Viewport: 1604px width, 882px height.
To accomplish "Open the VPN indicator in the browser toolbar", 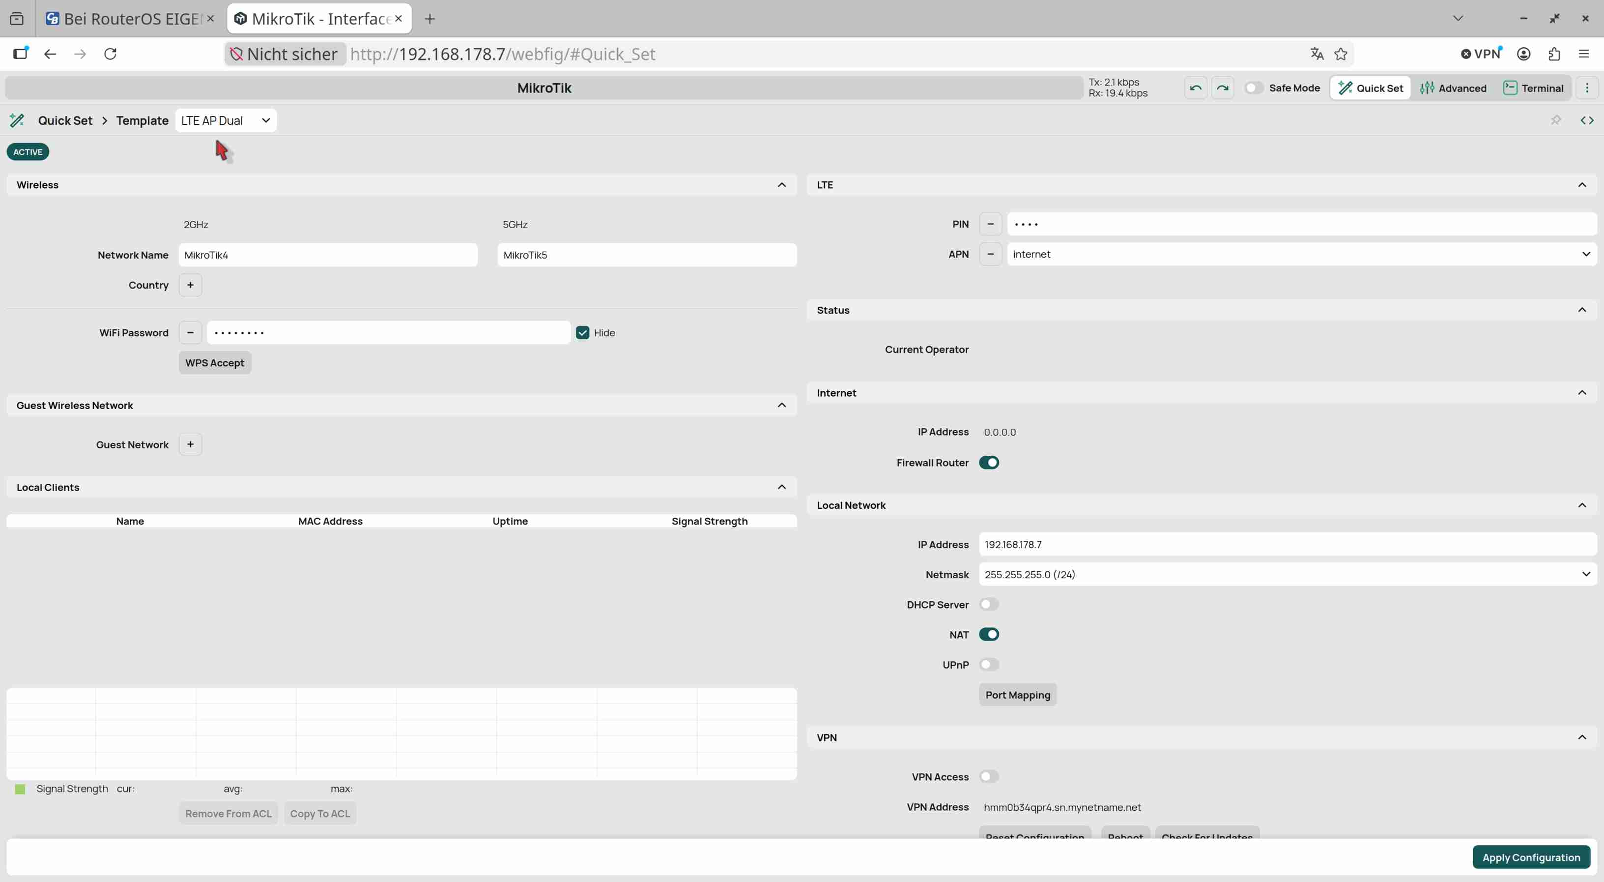I will click(x=1481, y=54).
